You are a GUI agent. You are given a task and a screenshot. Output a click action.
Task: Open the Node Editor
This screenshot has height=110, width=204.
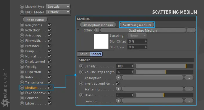click(x=35, y=20)
